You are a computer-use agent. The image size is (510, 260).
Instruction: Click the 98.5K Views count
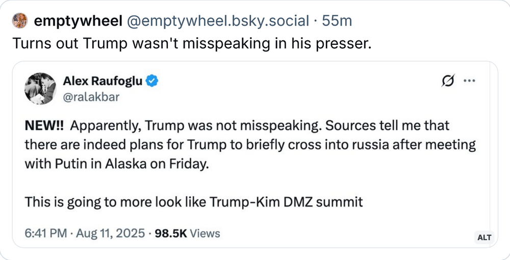187,233
